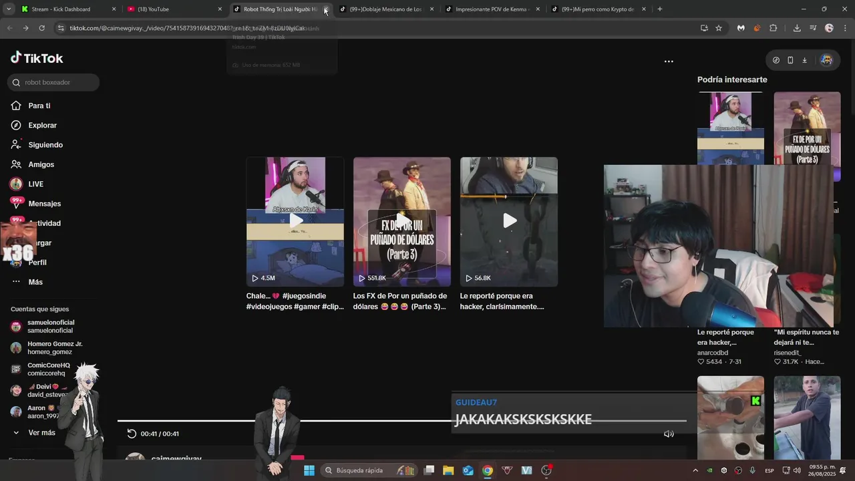The height and width of the screenshot is (481, 855).
Task: Open Chrome downloads icon
Action: click(797, 28)
